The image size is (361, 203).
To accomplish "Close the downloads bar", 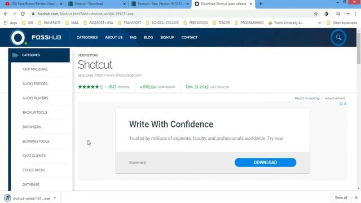I will point(356,198).
